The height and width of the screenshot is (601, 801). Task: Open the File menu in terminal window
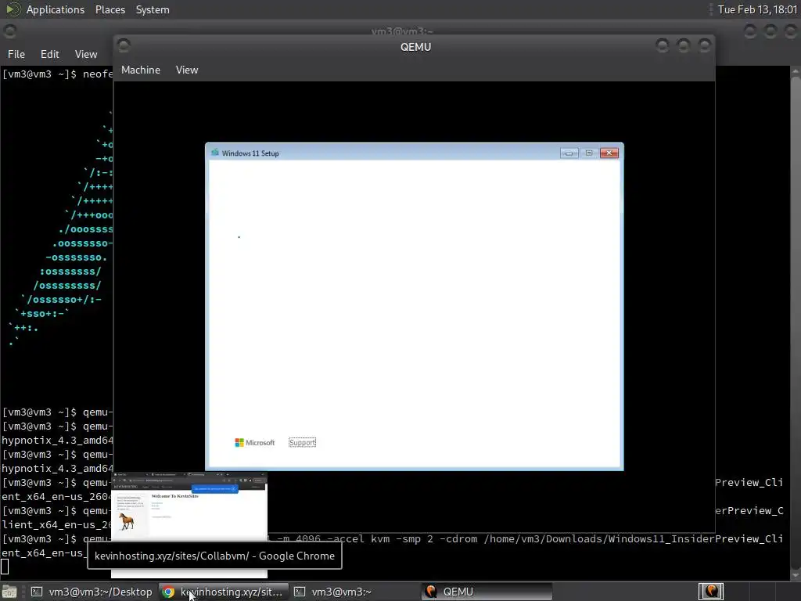[16, 54]
